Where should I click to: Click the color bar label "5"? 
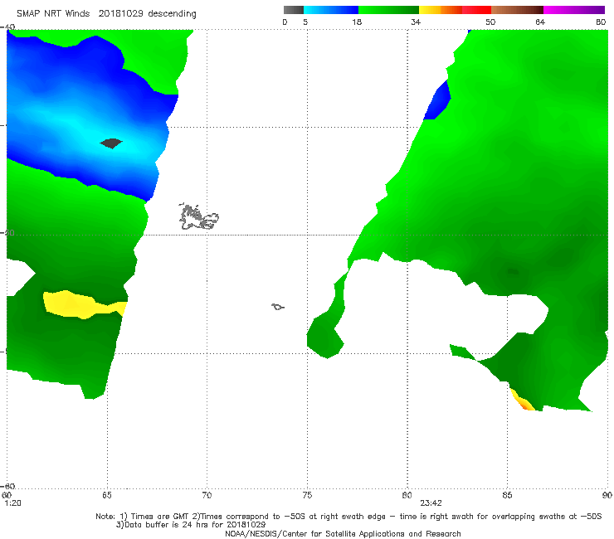305,22
